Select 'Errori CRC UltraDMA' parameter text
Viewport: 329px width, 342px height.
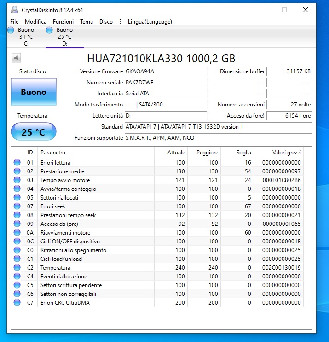point(65,303)
